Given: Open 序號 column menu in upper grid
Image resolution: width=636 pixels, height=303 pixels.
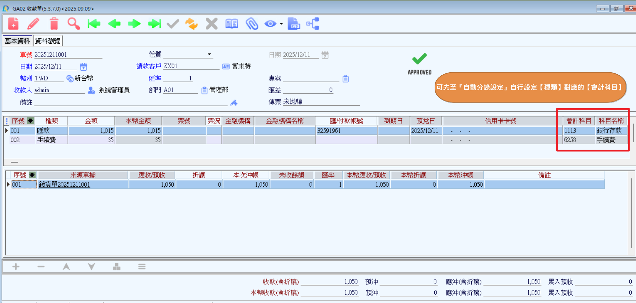Looking at the screenshot, I should click(x=31, y=121).
